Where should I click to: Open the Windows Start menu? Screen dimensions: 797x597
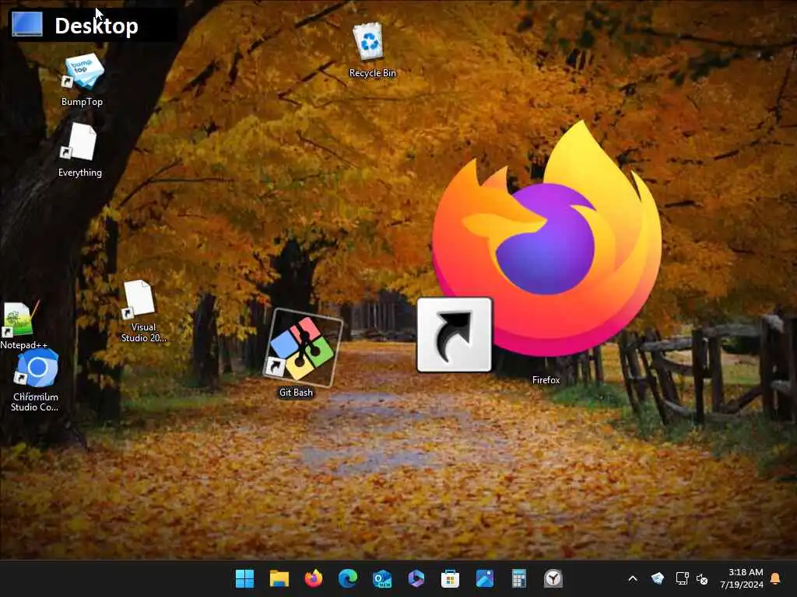245,578
